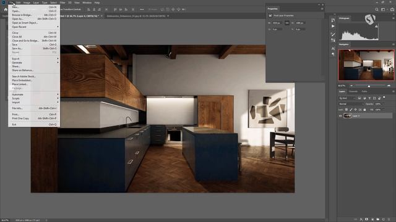Viewport: 396px width, 222px height.
Task: Open the workspace switcher icon
Action: click(383, 10)
